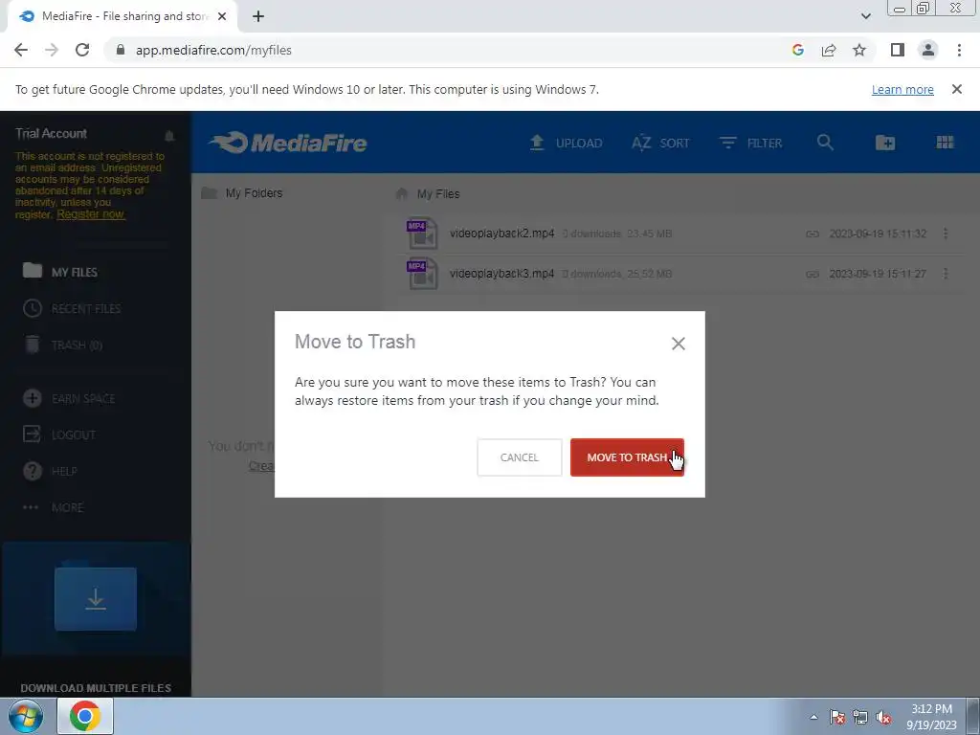The height and width of the screenshot is (735, 980).
Task: Copy link icon for videoplayback2.mp4
Action: (812, 234)
